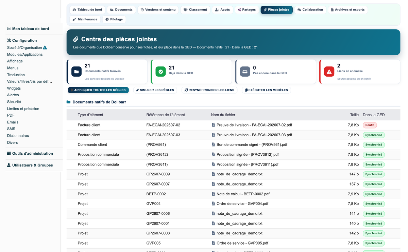Click the Taille column header

click(x=354, y=115)
